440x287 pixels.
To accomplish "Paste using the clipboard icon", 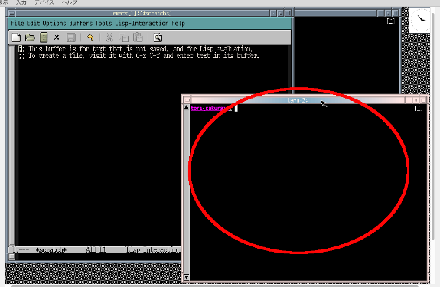I will (138, 38).
